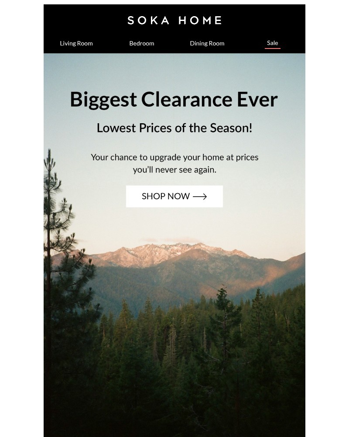The width and height of the screenshot is (349, 437).
Task: Click the word SOKA in the header
Action: click(x=148, y=21)
